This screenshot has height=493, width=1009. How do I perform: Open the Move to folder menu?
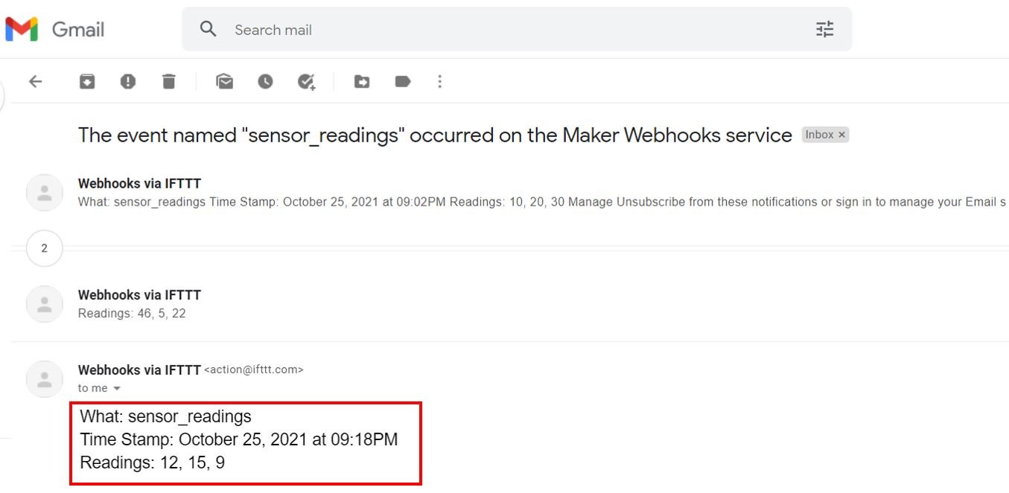pos(362,81)
